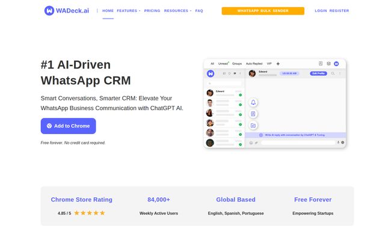Image resolution: width=391 pixels, height=249 pixels.
Task: Click the Edit Profile button
Action: point(318,73)
